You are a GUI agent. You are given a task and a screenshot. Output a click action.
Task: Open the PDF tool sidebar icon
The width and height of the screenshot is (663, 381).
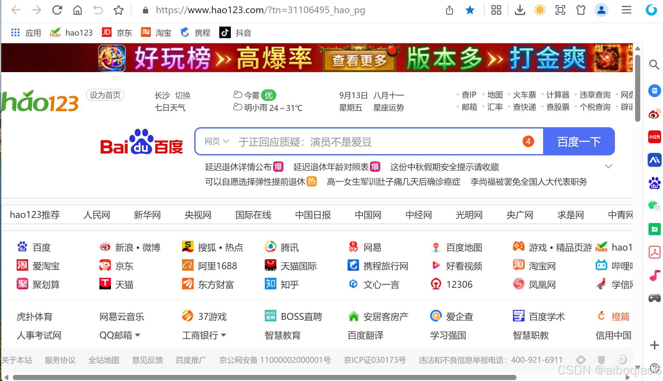654,252
